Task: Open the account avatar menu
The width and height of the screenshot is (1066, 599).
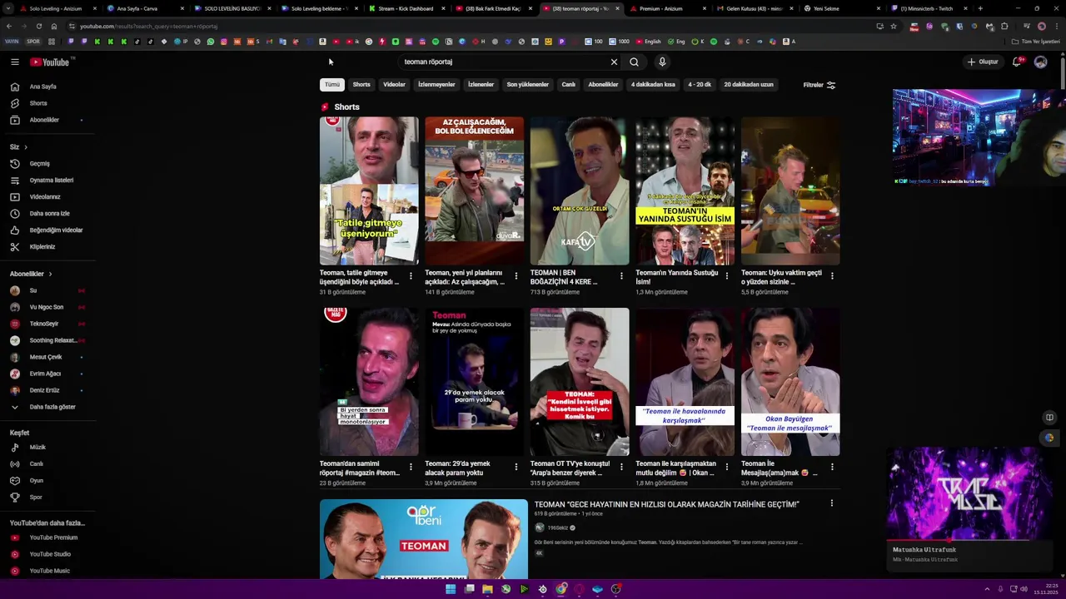Action: click(x=1040, y=62)
